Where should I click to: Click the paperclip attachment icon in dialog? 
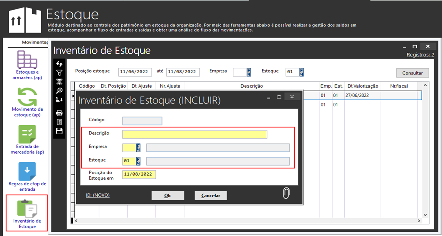(x=286, y=194)
